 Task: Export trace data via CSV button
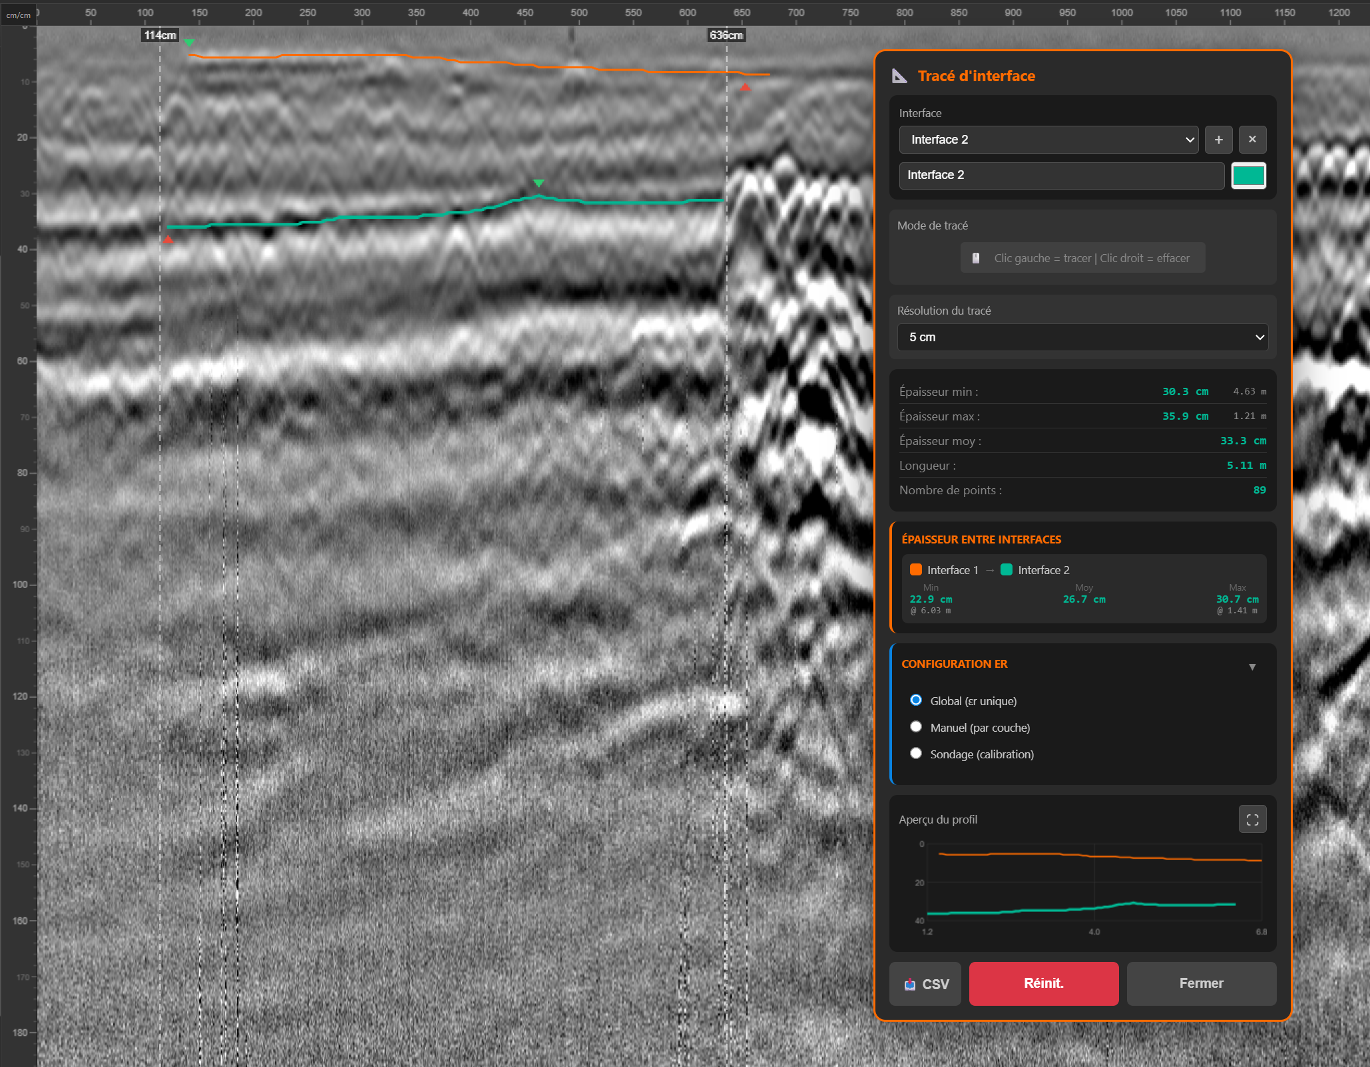[x=925, y=984]
